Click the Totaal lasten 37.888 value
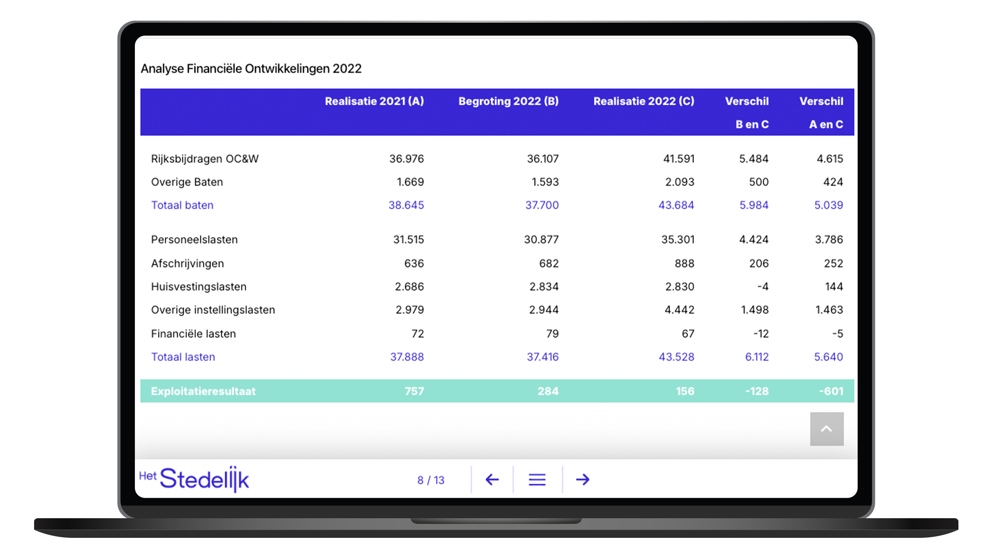992x558 pixels. [x=407, y=357]
